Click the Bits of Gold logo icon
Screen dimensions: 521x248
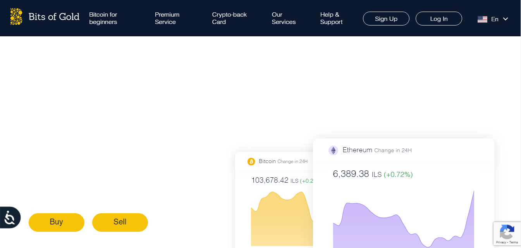pos(16,17)
